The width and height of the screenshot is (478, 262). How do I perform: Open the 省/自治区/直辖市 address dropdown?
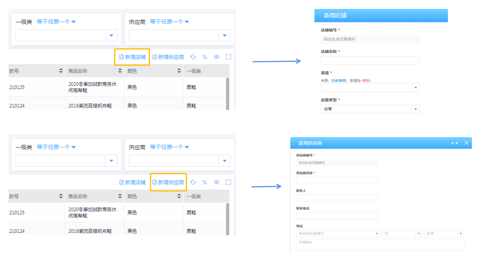(376, 233)
